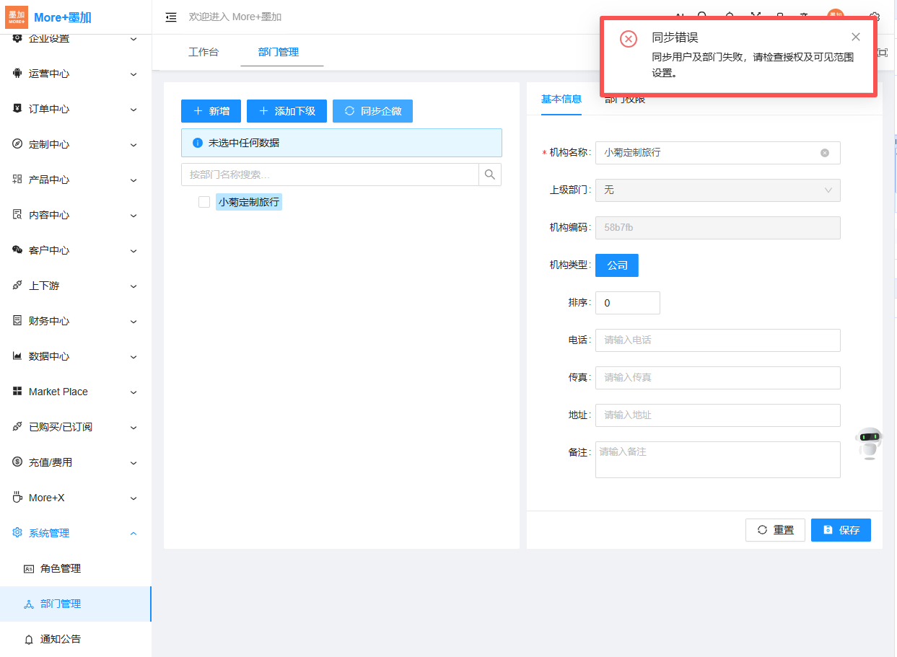Select the 公司 organization type
Viewport: 897px width, 657px height.
[x=616, y=265]
